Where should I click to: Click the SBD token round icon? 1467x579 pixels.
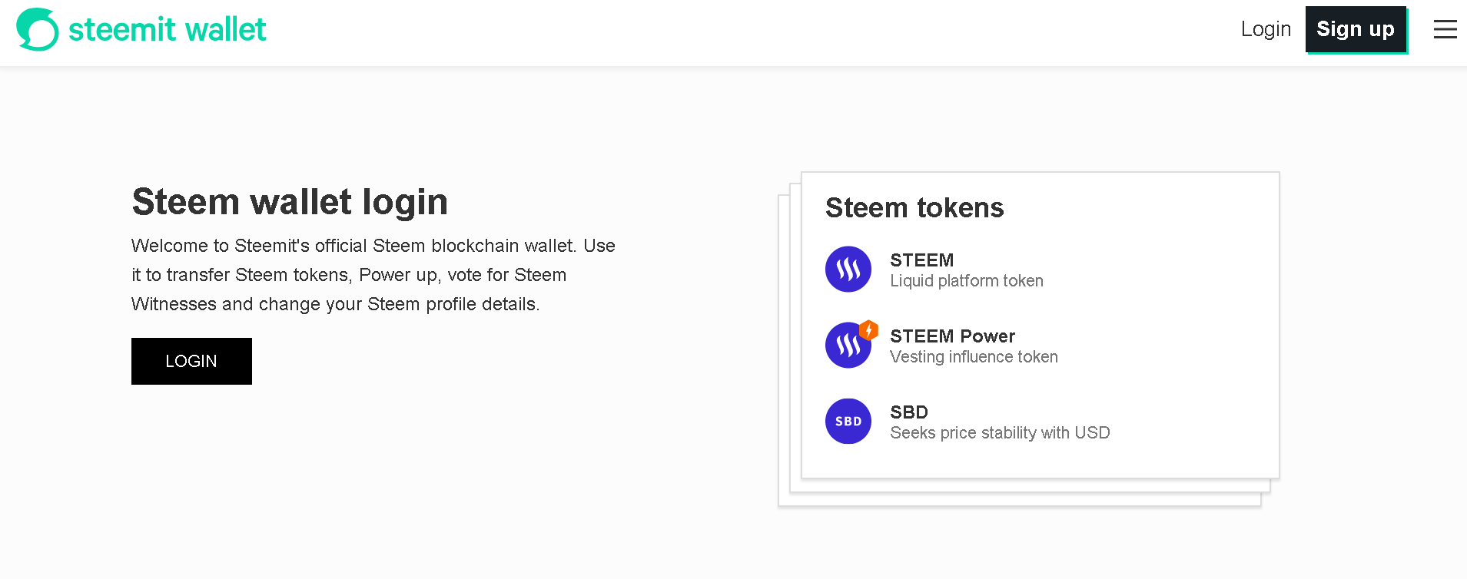pyautogui.click(x=848, y=421)
